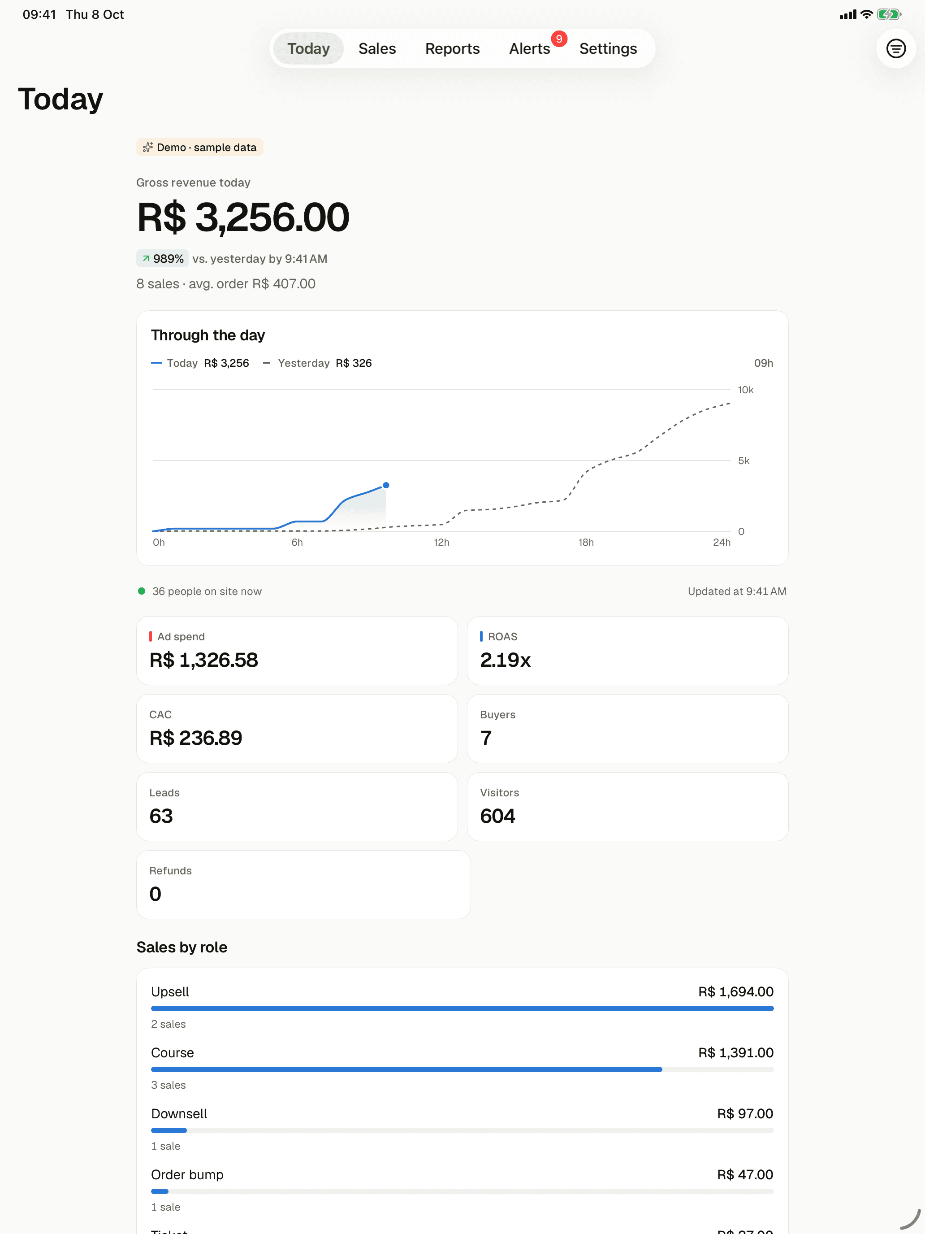Open the Reports tab
Image resolution: width=925 pixels, height=1234 pixels.
click(x=452, y=48)
